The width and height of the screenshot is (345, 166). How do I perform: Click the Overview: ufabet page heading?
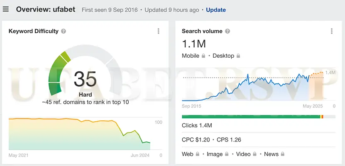[46, 9]
